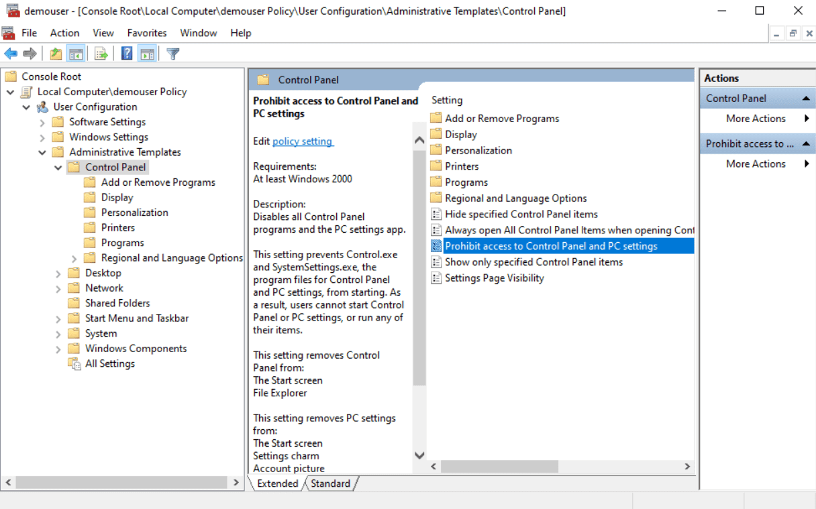816x509 pixels.
Task: Select Programs in the Setting list
Action: coord(466,182)
